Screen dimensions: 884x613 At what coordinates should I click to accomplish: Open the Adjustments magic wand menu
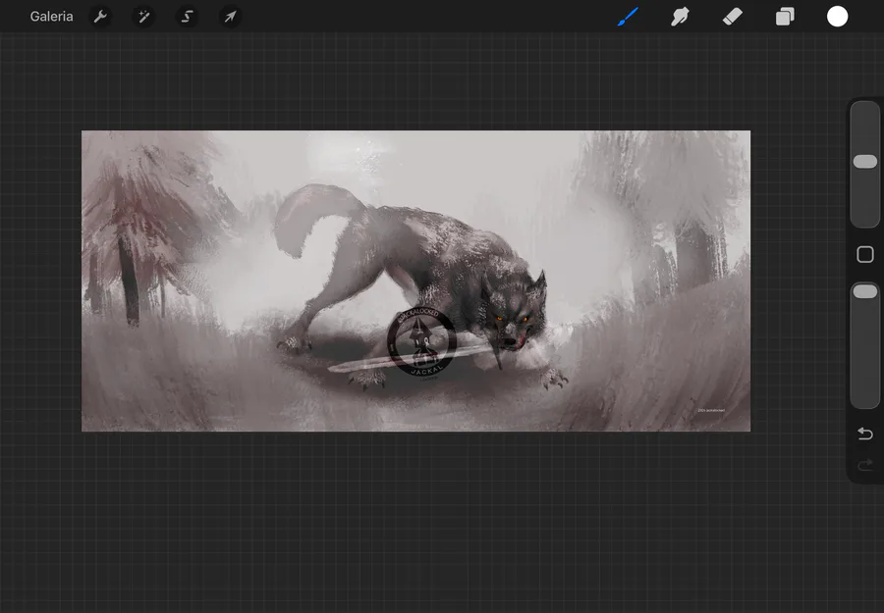click(x=143, y=17)
